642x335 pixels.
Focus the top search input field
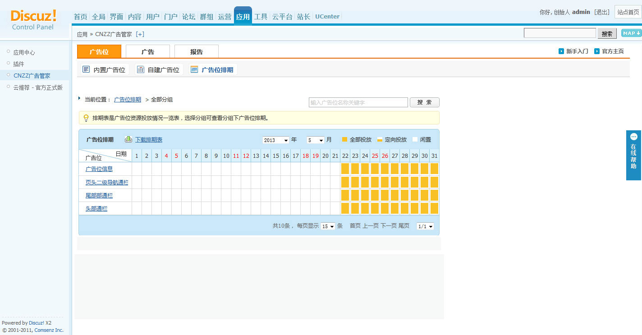[x=560, y=33]
